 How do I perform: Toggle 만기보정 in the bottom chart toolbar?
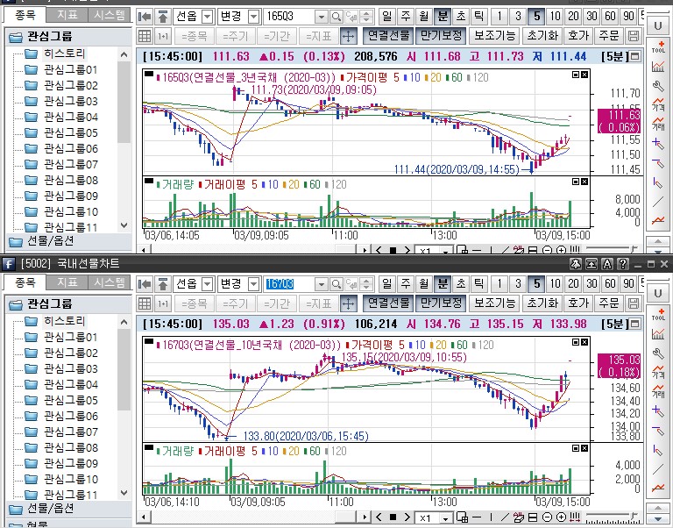tap(440, 303)
